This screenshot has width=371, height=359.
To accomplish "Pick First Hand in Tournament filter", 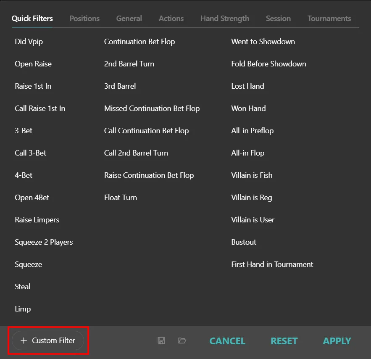I will point(272,264).
